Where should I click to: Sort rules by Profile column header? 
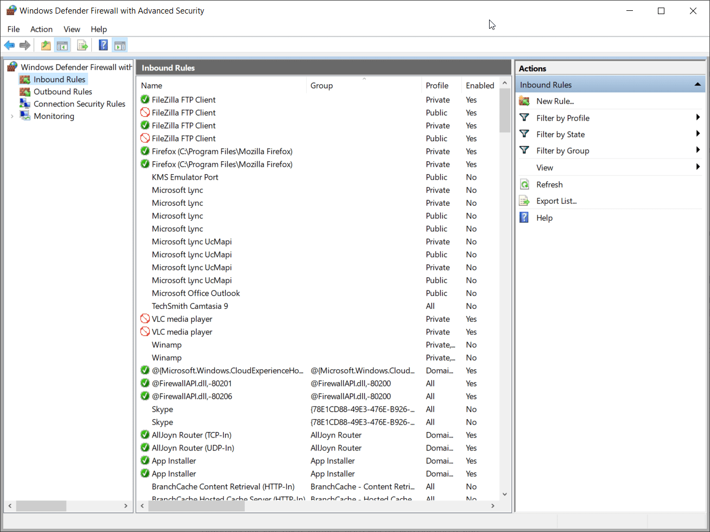click(441, 85)
